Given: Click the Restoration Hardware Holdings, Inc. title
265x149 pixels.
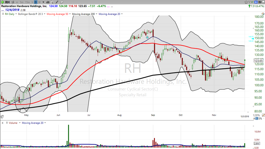Looking at the screenshot, I should pos(24,6).
